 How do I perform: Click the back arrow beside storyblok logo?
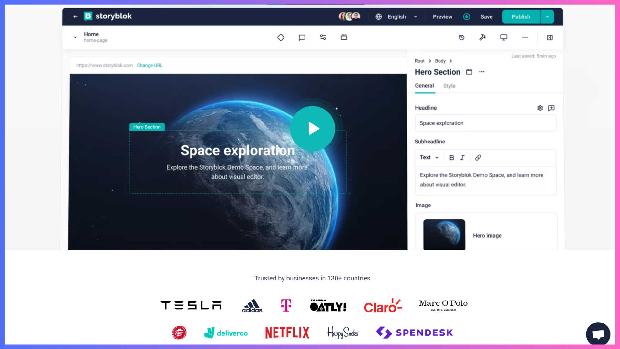coord(75,16)
